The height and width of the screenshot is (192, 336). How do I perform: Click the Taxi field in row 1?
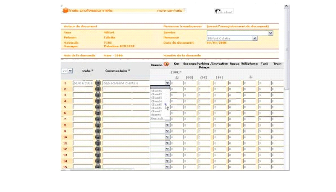(x=263, y=83)
